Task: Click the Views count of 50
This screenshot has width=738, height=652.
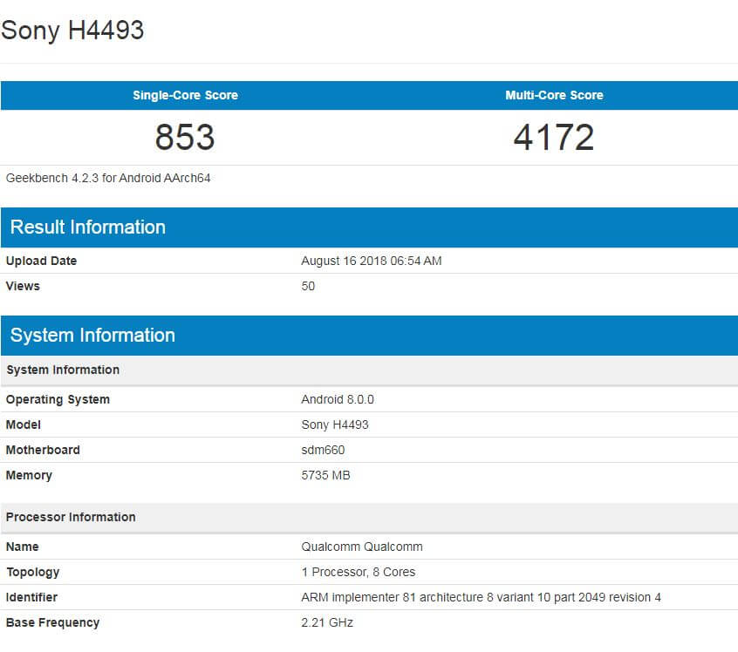Action: tap(308, 286)
